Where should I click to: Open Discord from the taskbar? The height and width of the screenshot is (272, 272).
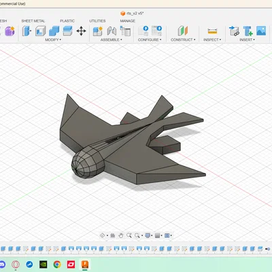[x=2, y=265]
